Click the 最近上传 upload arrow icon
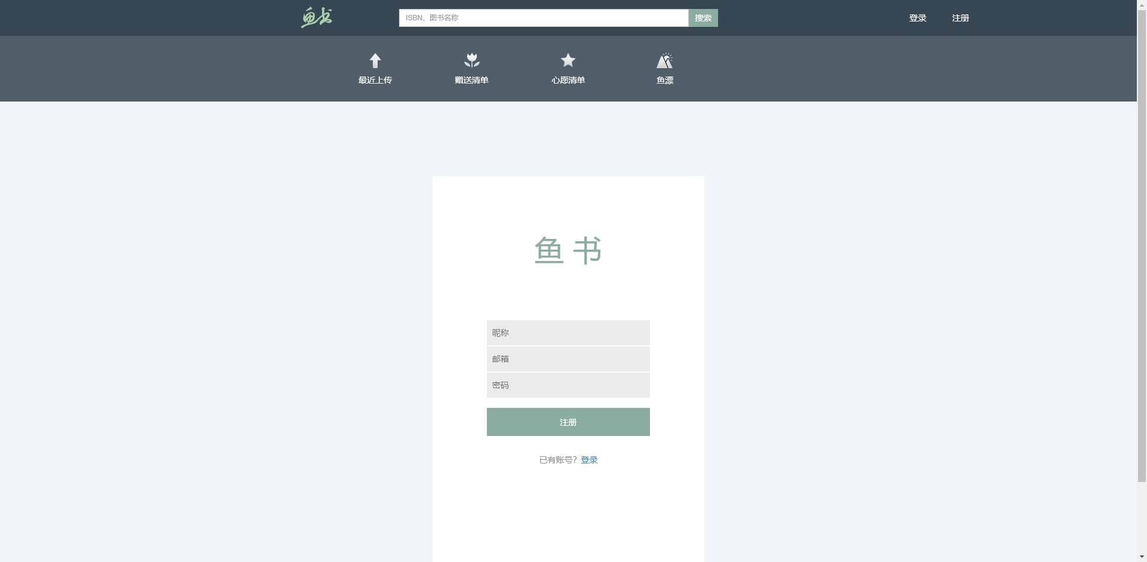 375,60
